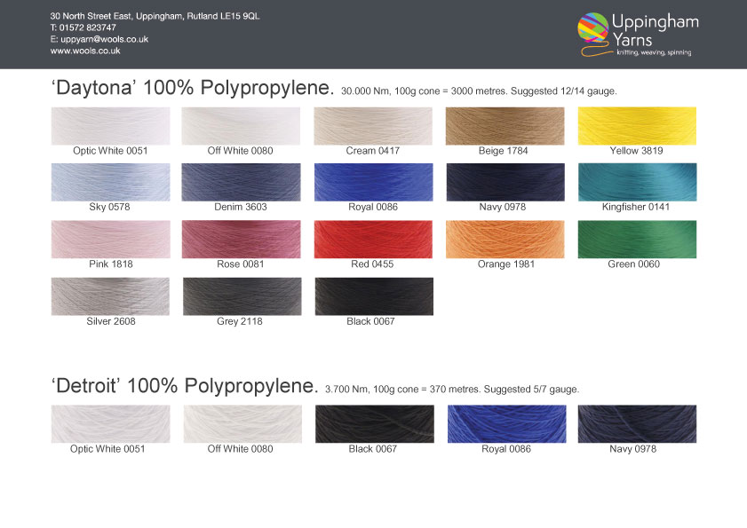747x528 pixels.
Task: Pick the Sky 0578 swatch
Action: pyautogui.click(x=110, y=182)
